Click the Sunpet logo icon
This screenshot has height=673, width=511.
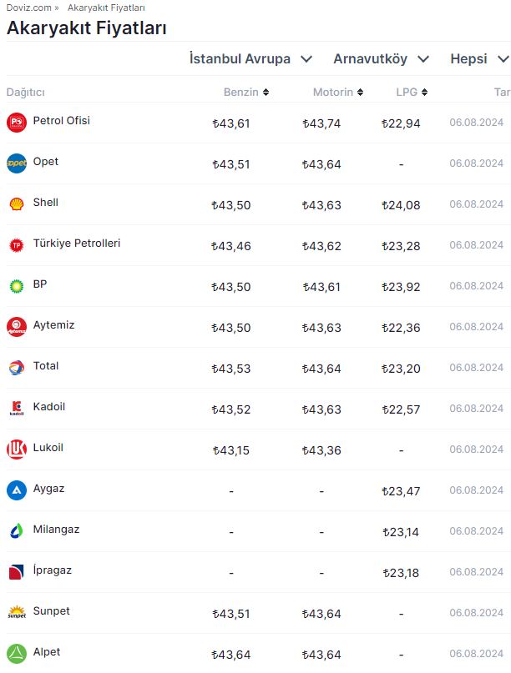[x=17, y=613]
